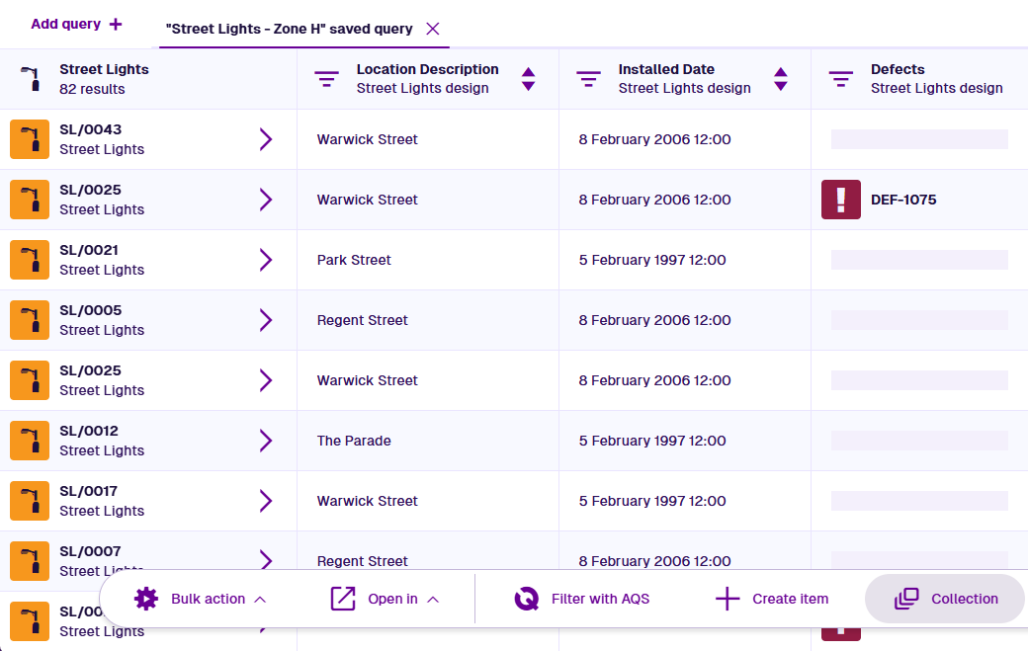Screen dimensions: 1028x651
Task: Click the SL/0043 street light icon
Action: [30, 139]
